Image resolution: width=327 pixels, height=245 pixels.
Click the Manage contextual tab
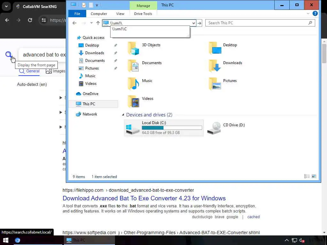tap(143, 6)
